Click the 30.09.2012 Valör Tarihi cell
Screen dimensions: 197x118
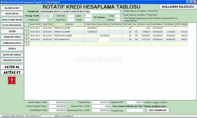[48, 40]
